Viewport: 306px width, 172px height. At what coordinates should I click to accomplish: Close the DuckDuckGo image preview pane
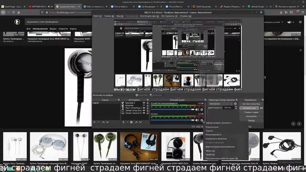tap(301, 50)
